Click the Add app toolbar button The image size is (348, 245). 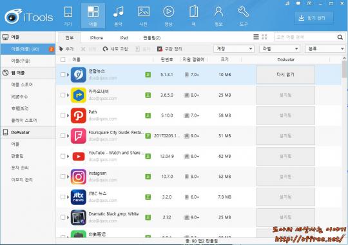66,49
